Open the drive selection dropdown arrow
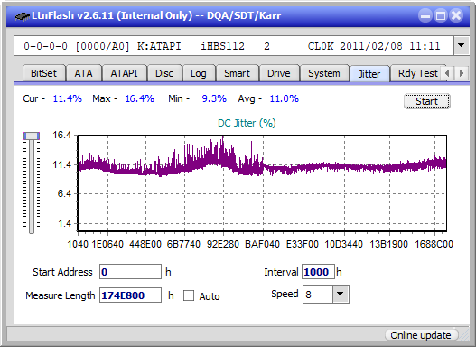The width and height of the screenshot is (476, 347). coord(462,45)
